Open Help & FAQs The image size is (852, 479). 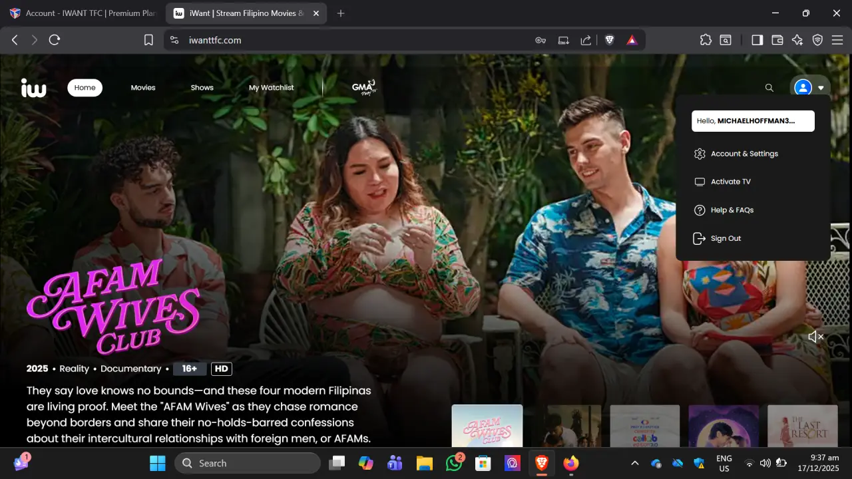coord(732,210)
